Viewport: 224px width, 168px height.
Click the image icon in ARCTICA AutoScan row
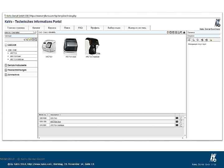point(177,125)
